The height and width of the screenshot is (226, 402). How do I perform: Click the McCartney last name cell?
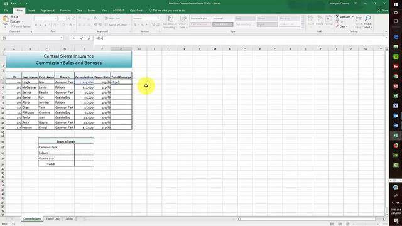(30, 87)
